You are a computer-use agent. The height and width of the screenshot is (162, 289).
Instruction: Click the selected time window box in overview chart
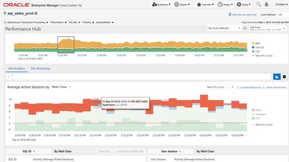coord(66,45)
